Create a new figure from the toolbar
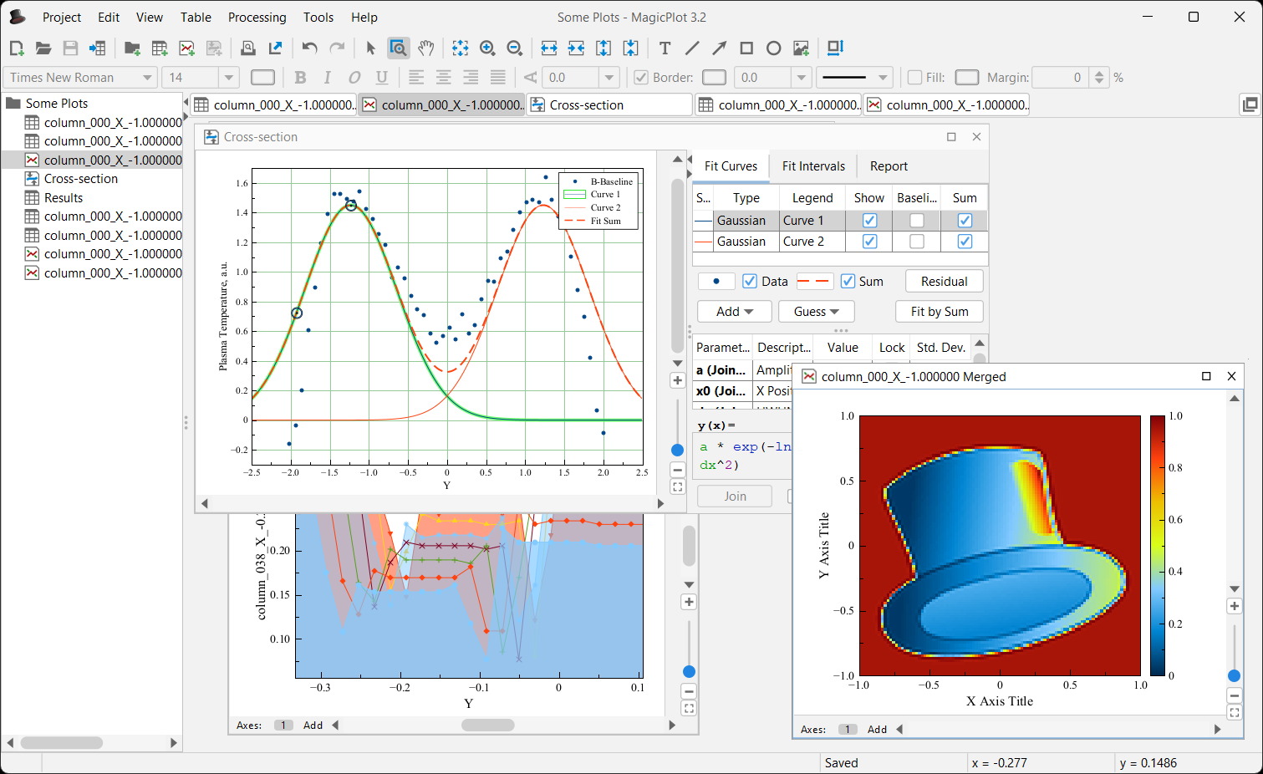The height and width of the screenshot is (774, 1263). 187,48
